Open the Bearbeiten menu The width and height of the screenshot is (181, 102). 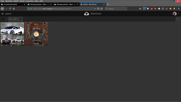pyautogui.click(x=9, y=1)
